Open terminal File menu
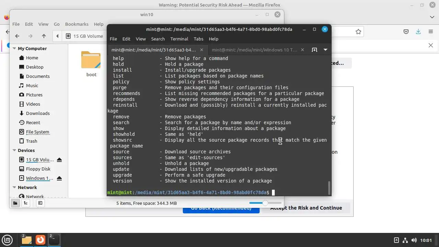 [113, 39]
